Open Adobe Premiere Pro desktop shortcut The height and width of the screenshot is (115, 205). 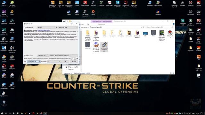click(x=4, y=13)
